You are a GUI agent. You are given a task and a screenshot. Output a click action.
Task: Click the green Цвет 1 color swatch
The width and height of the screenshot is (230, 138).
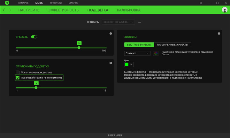click(x=126, y=65)
